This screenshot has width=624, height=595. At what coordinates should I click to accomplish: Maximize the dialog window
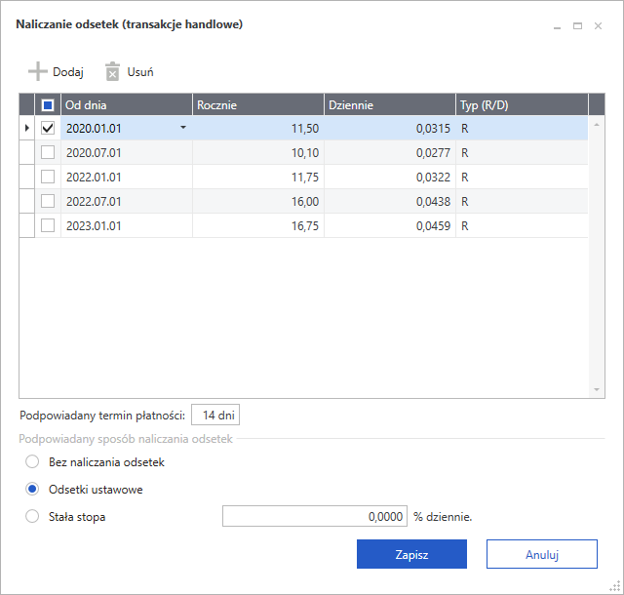[x=577, y=25]
